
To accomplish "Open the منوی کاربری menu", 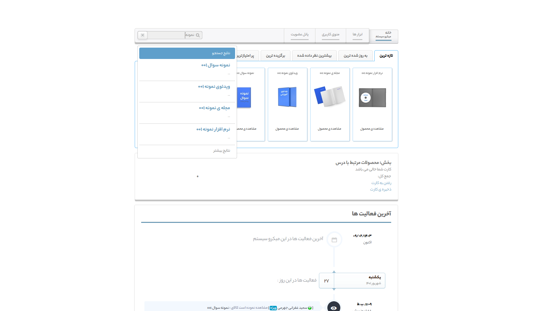I will coord(330,35).
